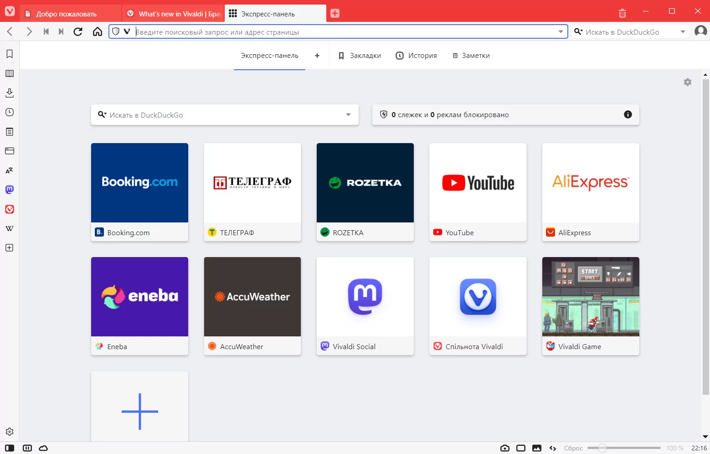Screen dimensions: 710x454
Task: Open the AliExpress speed dial
Action: coord(591,192)
